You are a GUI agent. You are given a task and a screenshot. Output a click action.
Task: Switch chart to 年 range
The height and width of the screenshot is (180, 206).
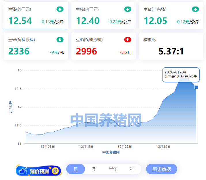point(132,169)
